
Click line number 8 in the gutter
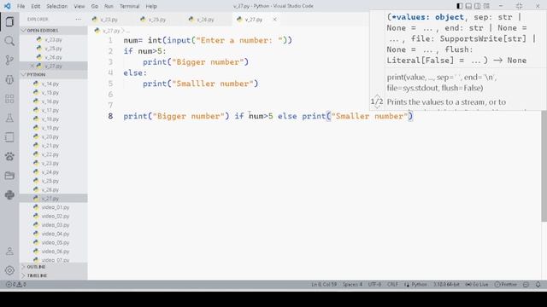(x=110, y=116)
